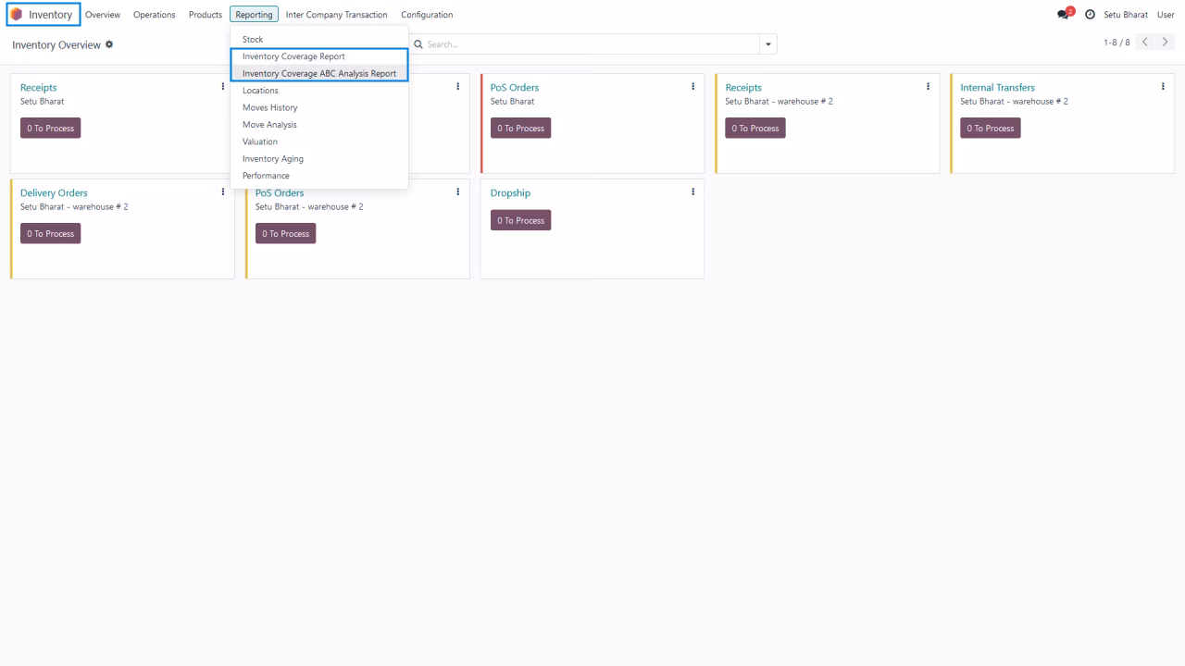This screenshot has height=666, width=1185.
Task: Click the search magnifier icon
Action: [x=418, y=44]
